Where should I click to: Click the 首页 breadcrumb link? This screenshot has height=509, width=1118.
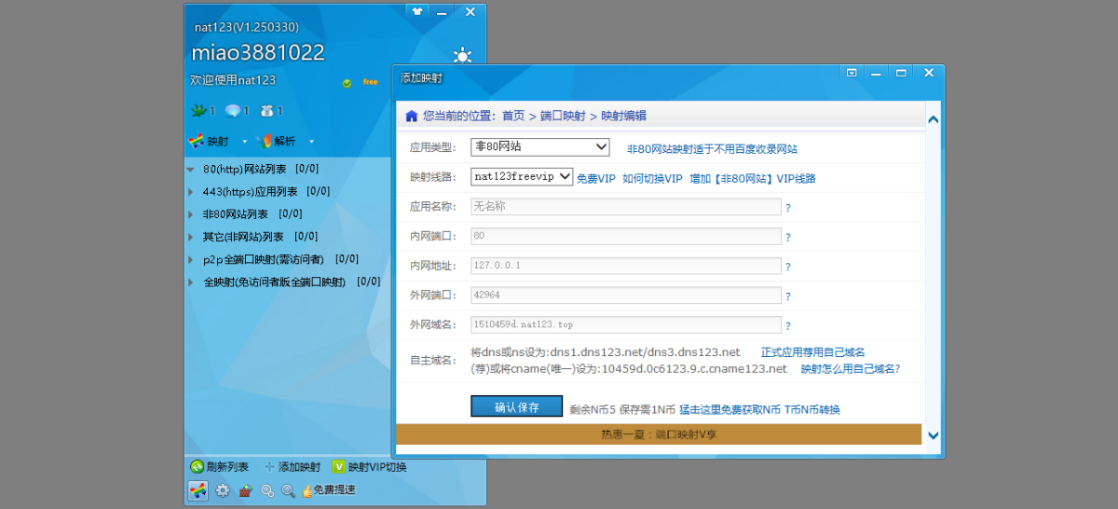(513, 117)
